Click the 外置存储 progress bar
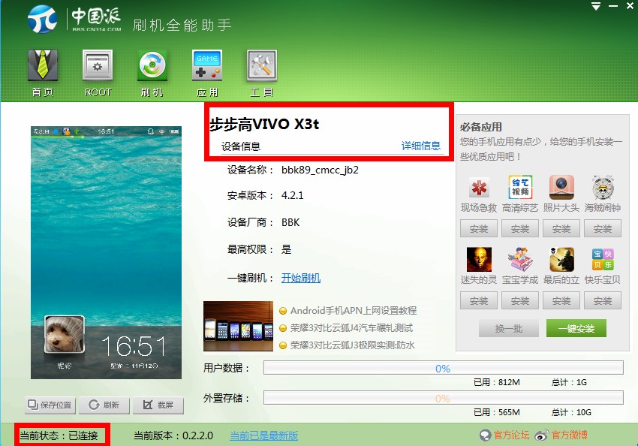The width and height of the screenshot is (638, 446). (444, 398)
